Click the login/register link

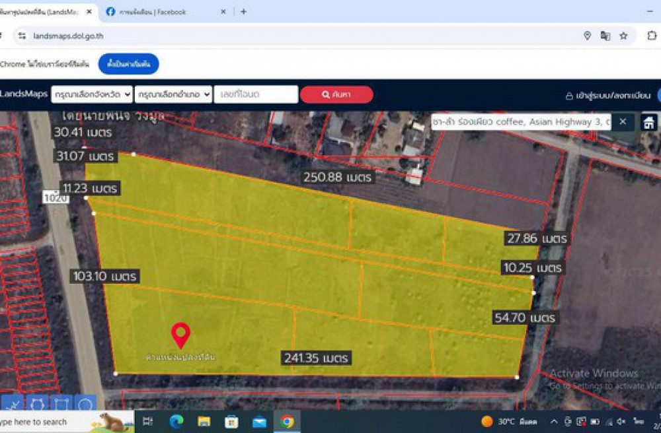click(x=608, y=96)
